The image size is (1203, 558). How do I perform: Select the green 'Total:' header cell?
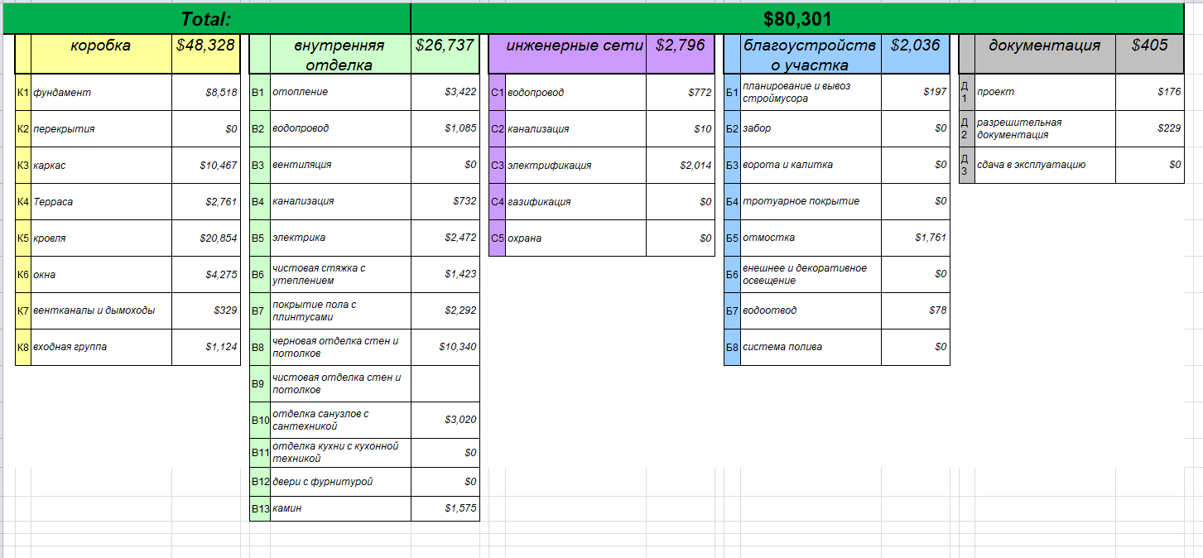205,19
